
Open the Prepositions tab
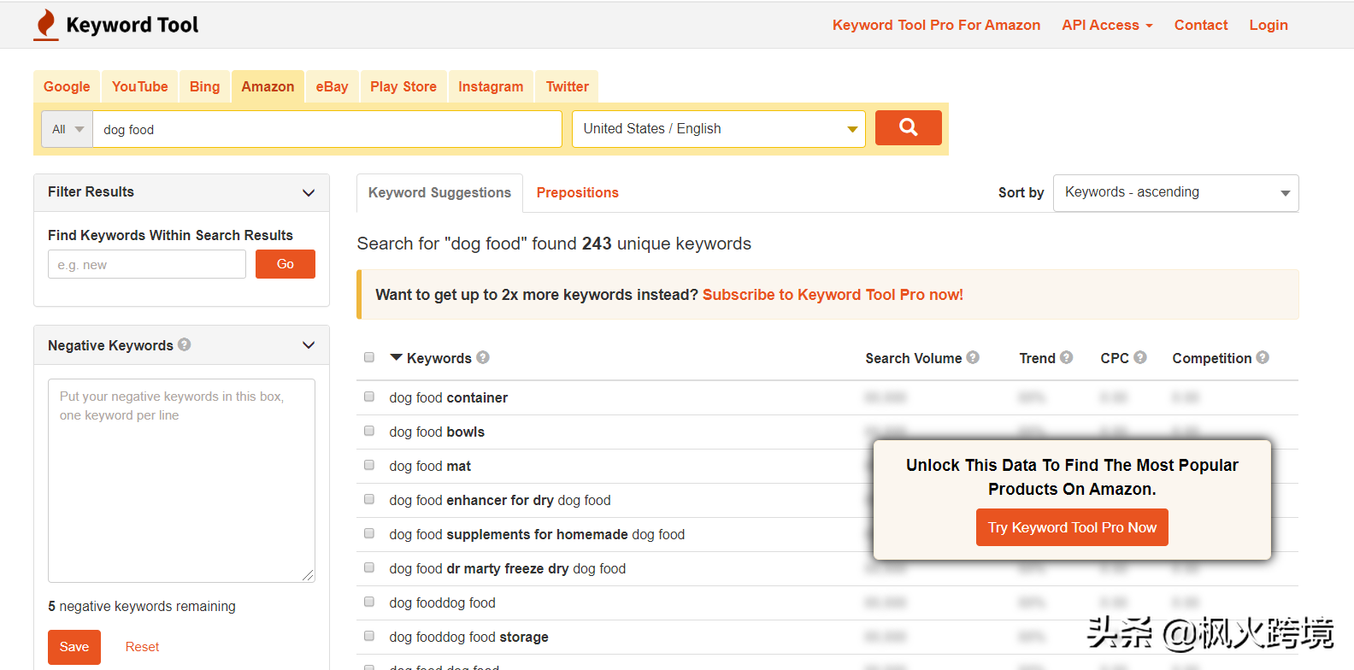tap(578, 192)
